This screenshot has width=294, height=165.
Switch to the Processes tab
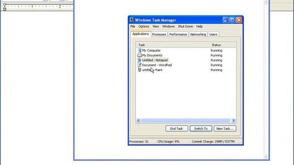coord(159,34)
